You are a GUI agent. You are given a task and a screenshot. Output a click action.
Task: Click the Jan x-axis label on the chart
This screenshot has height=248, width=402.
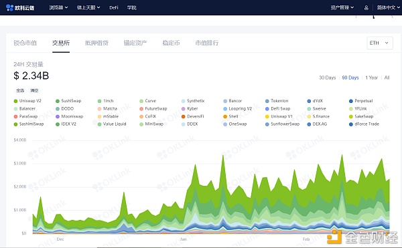[x=183, y=239]
